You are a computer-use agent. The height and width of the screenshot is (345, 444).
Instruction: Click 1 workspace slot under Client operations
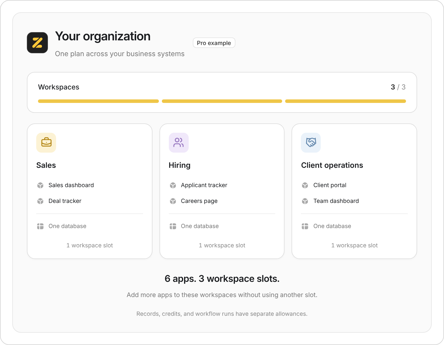coord(354,245)
